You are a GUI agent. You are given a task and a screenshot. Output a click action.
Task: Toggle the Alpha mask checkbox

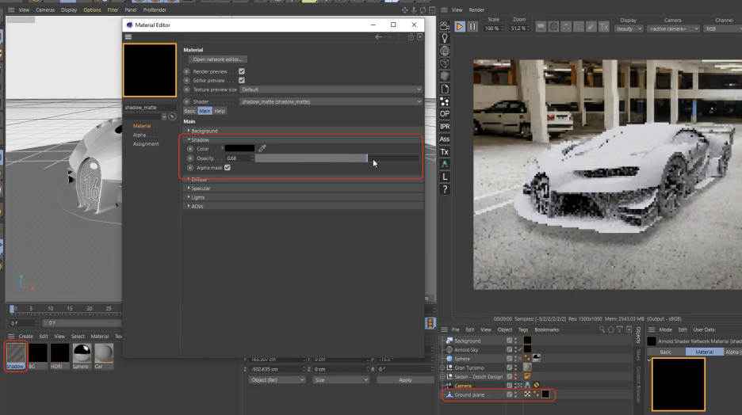click(x=228, y=168)
